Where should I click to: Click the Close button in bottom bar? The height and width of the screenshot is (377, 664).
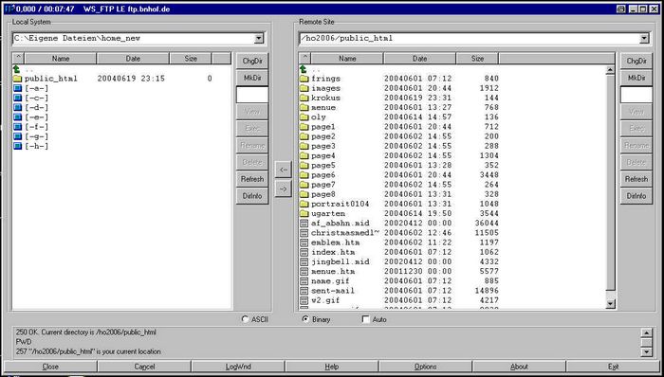point(50,367)
